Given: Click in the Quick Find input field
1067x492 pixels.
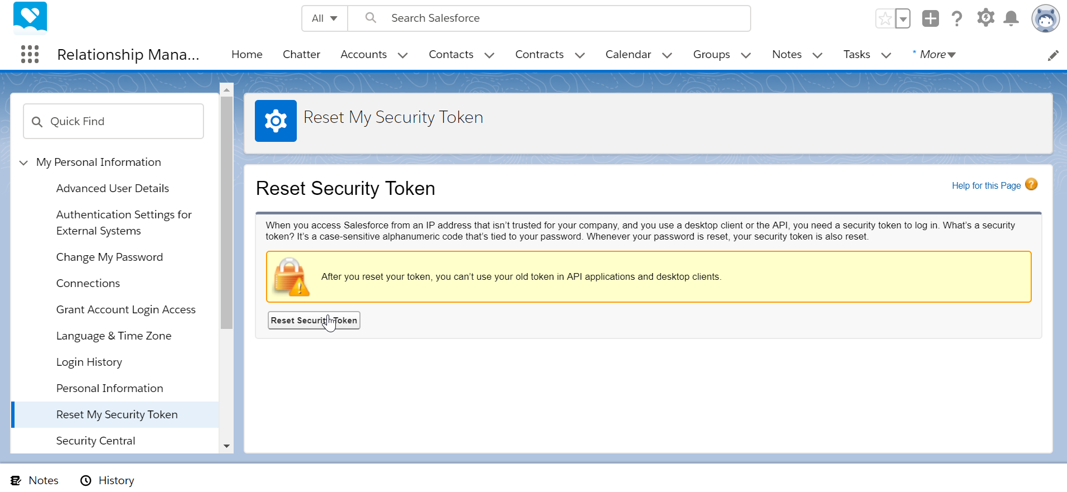Looking at the screenshot, I should tap(113, 121).
